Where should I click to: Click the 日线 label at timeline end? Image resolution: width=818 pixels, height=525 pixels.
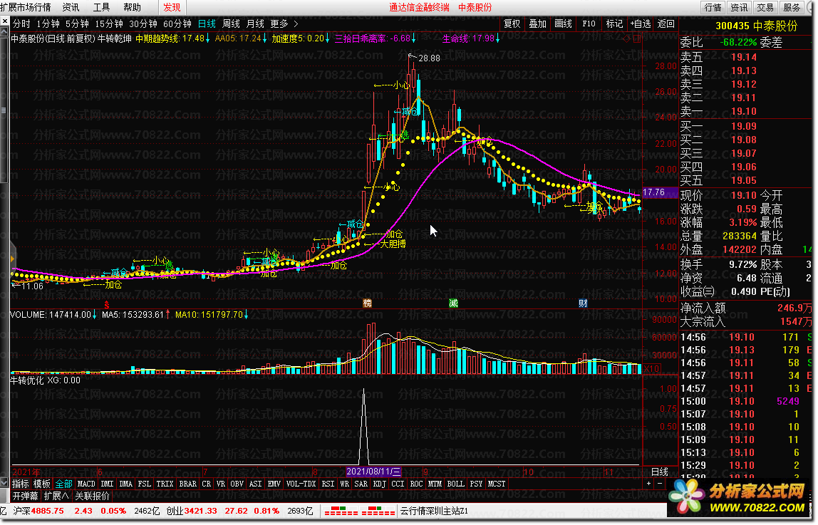tap(660, 472)
